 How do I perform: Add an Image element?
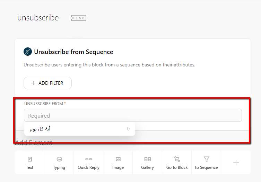point(118,162)
